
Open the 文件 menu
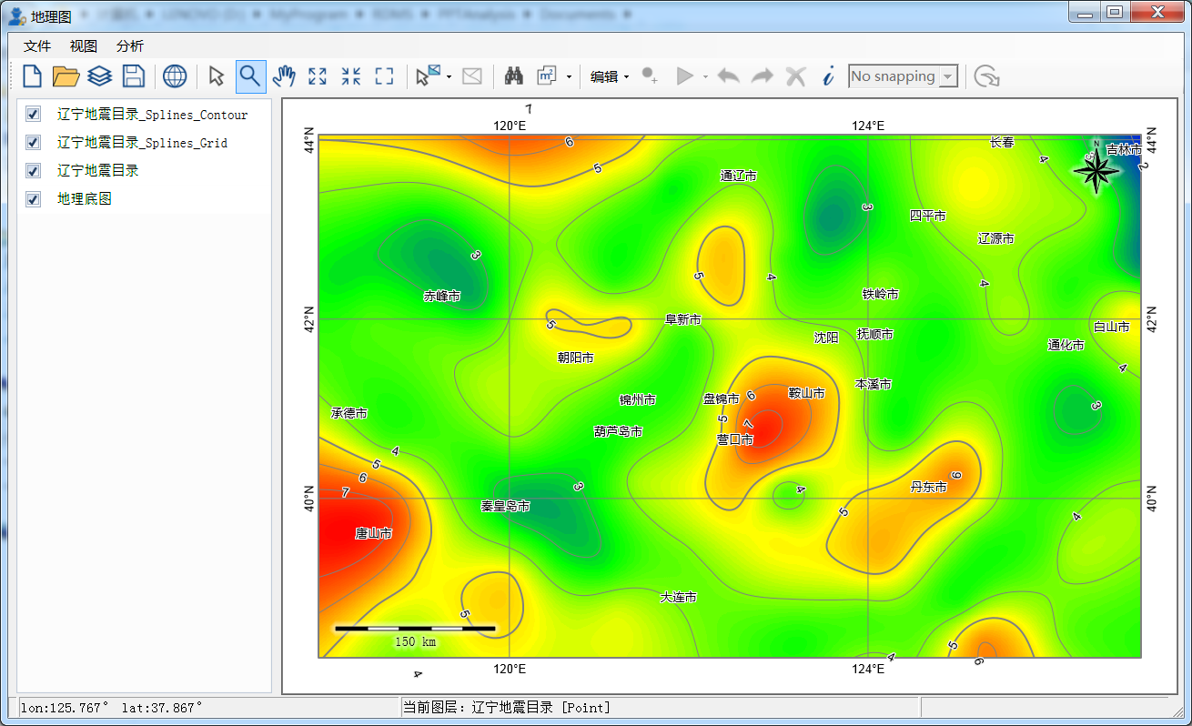[37, 45]
